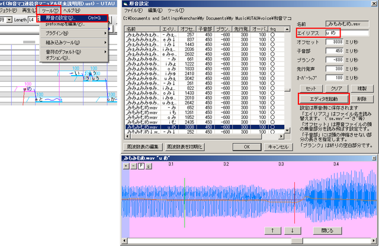Click the red marker line on the waveform
This screenshot has width=379, height=246.
[x=294, y=203]
